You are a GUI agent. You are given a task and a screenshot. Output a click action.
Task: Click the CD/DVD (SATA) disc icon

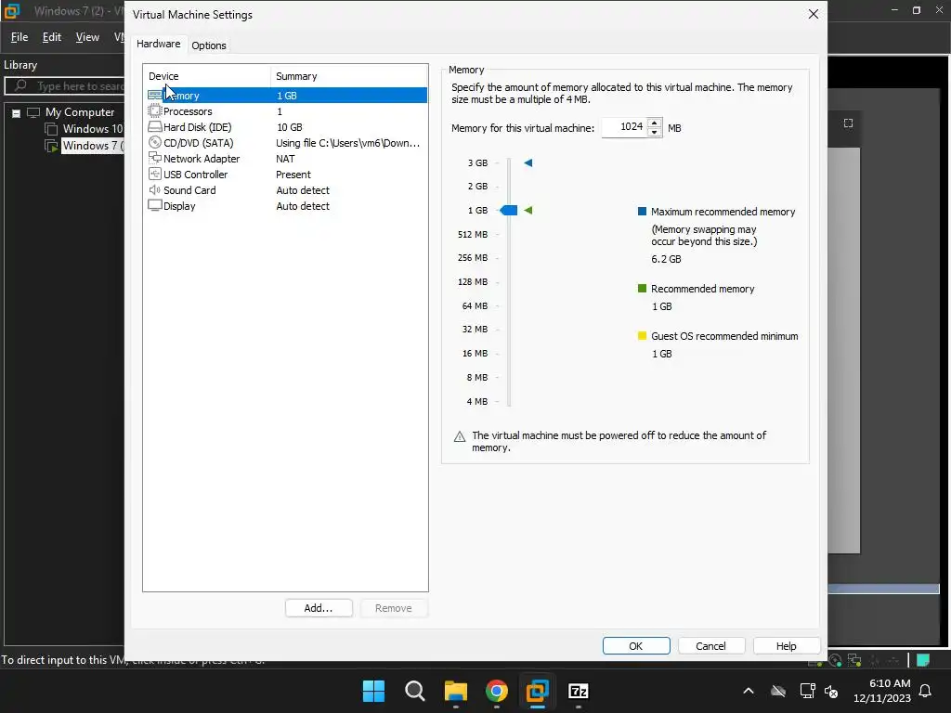tap(155, 142)
